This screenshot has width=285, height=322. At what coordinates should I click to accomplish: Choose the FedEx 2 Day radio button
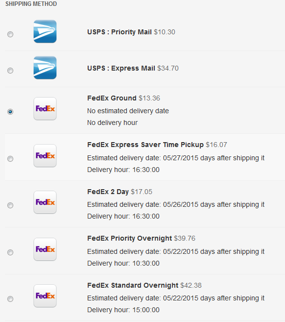(10, 205)
